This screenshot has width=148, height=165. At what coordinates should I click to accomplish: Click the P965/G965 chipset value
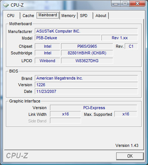click(x=87, y=46)
